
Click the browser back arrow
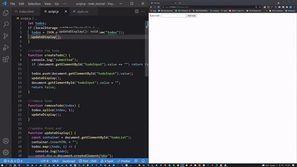pos(151,7)
